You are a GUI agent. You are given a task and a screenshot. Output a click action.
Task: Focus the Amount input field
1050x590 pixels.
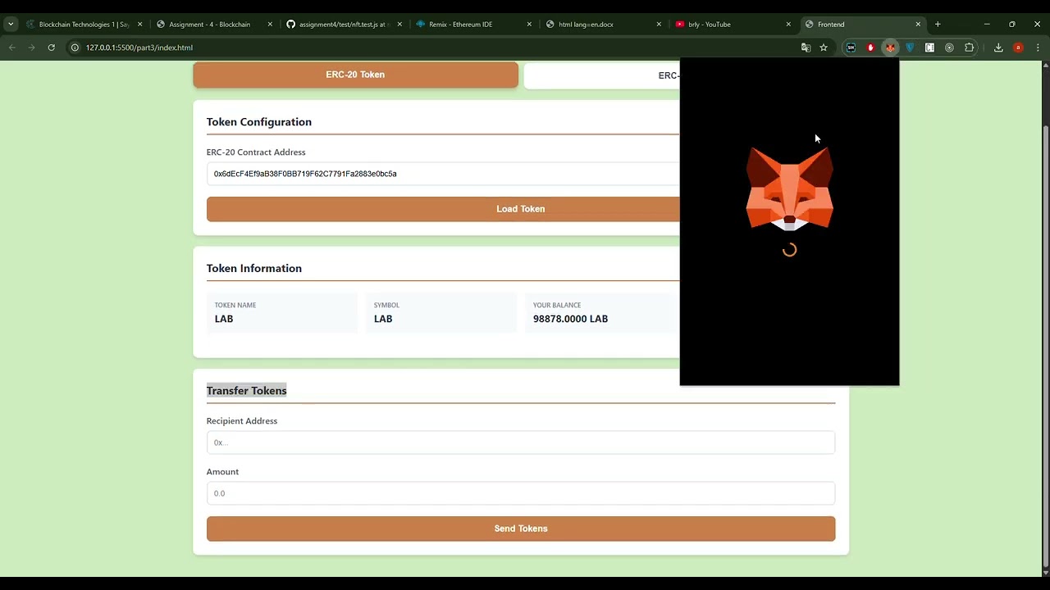(x=521, y=493)
